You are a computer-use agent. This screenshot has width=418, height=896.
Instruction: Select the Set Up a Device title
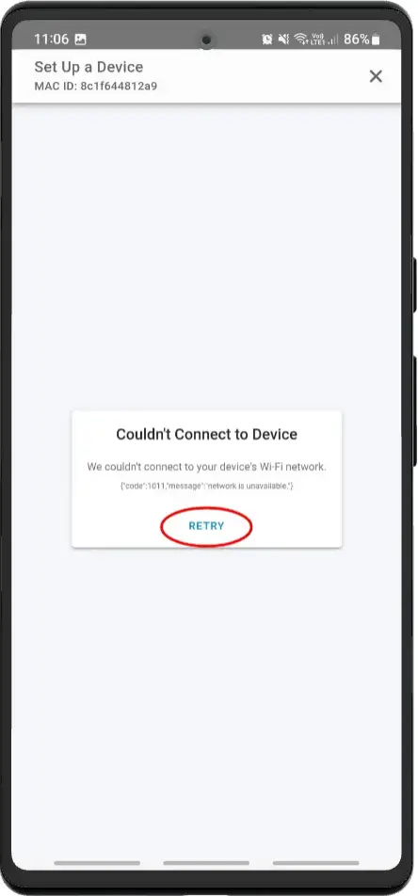click(88, 67)
